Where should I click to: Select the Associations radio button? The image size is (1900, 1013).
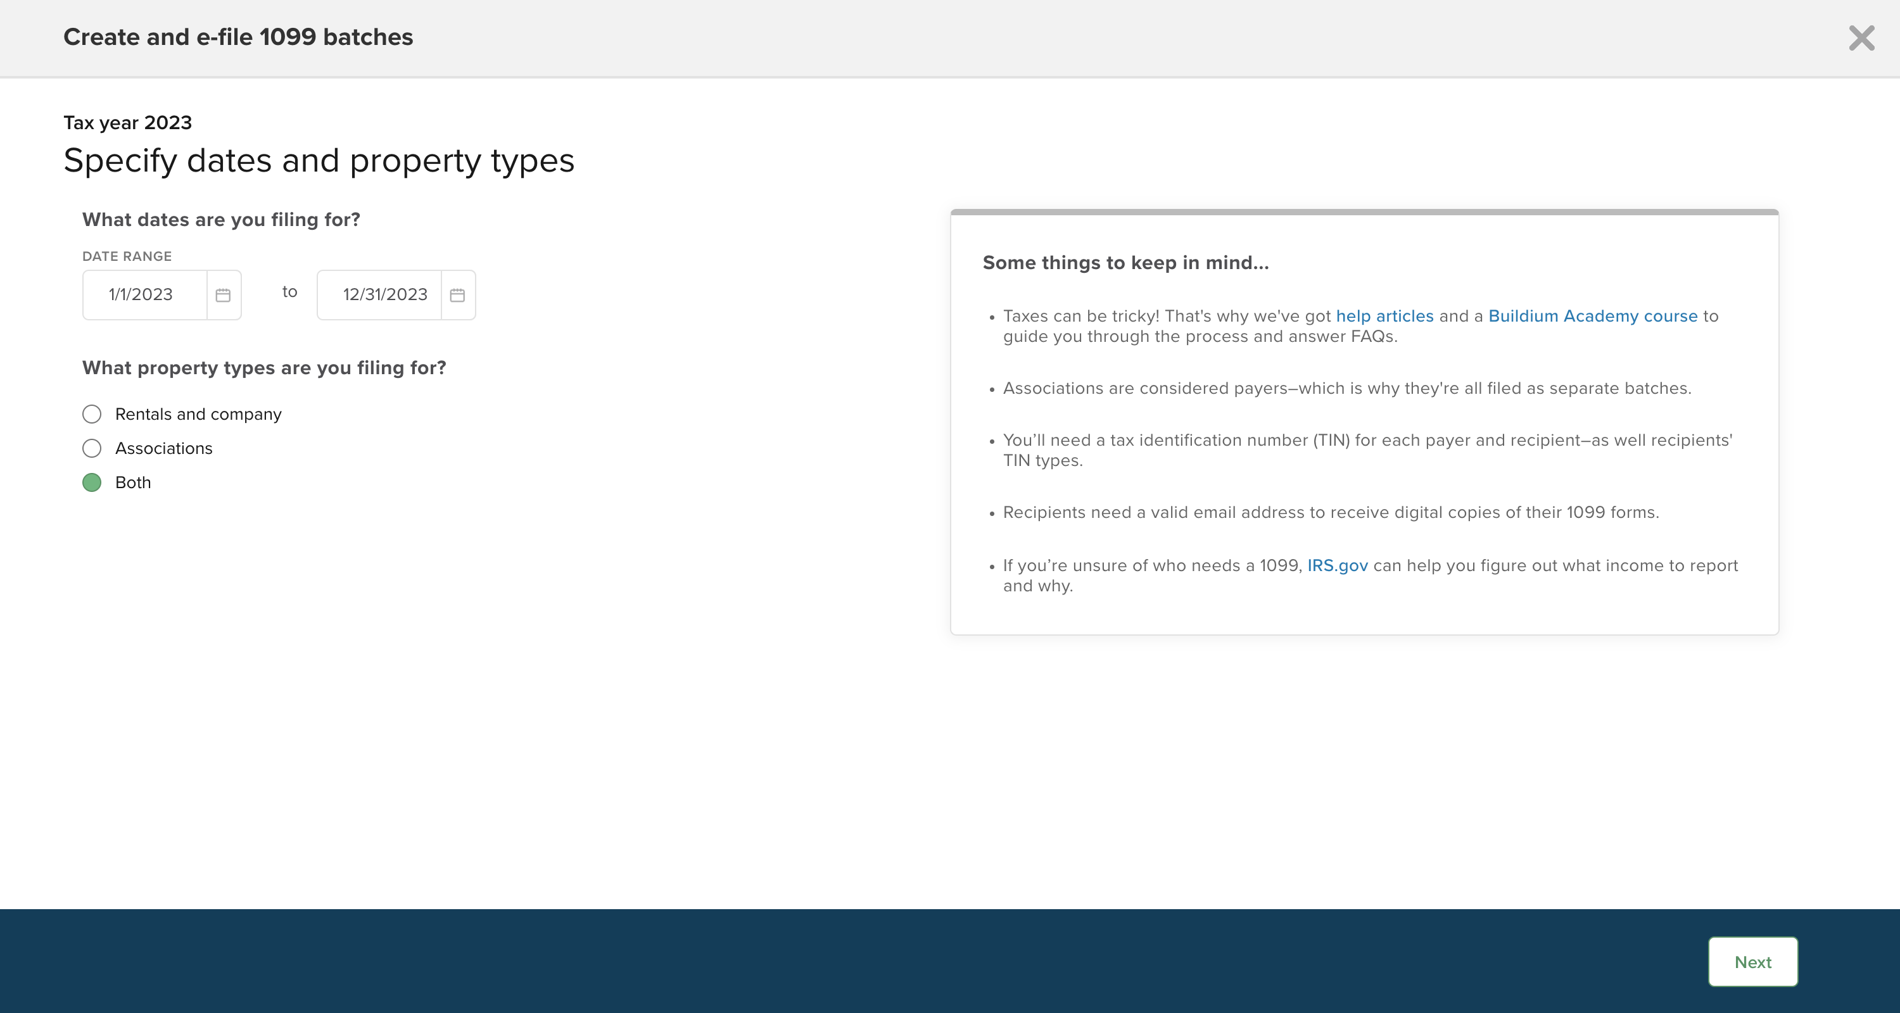(x=91, y=448)
